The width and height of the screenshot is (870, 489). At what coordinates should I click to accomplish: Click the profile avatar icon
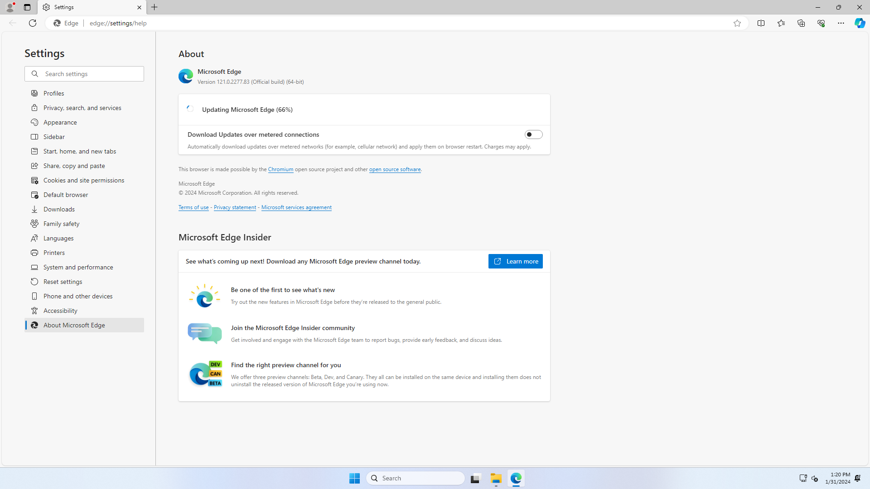10,7
